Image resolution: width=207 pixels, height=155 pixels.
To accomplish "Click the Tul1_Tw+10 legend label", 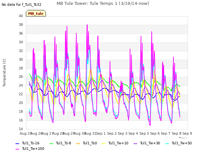I will pyautogui.click(x=118, y=143).
